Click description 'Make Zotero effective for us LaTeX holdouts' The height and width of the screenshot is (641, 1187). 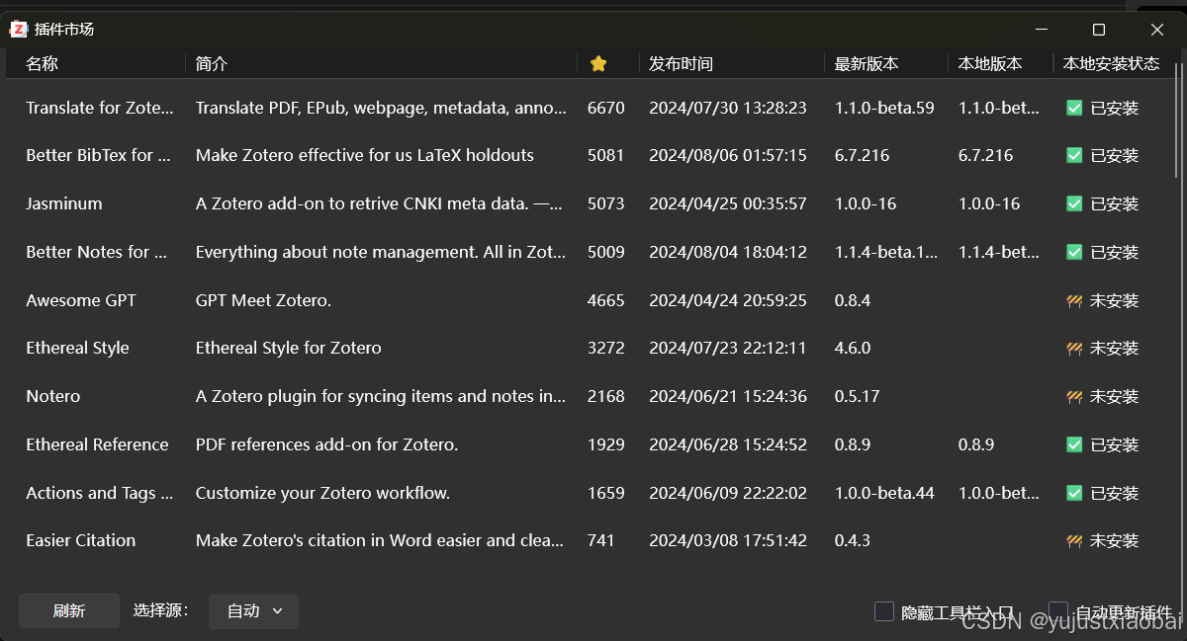[365, 155]
